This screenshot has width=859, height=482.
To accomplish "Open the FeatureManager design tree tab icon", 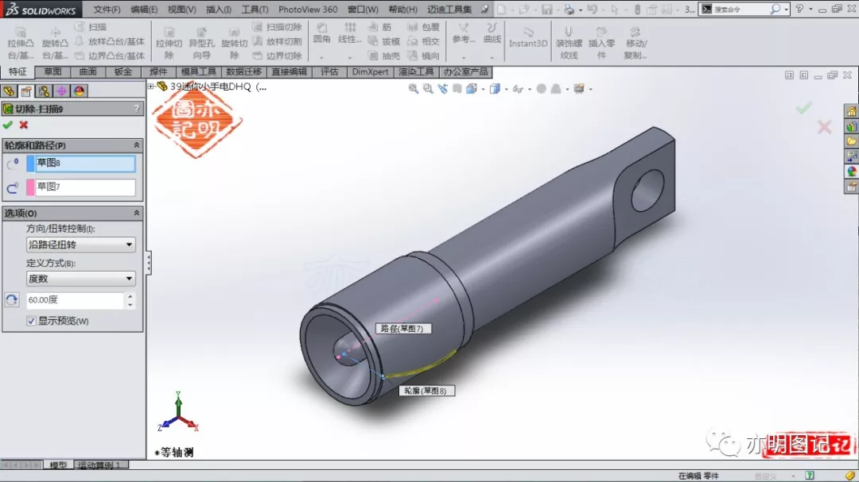I will coord(9,91).
